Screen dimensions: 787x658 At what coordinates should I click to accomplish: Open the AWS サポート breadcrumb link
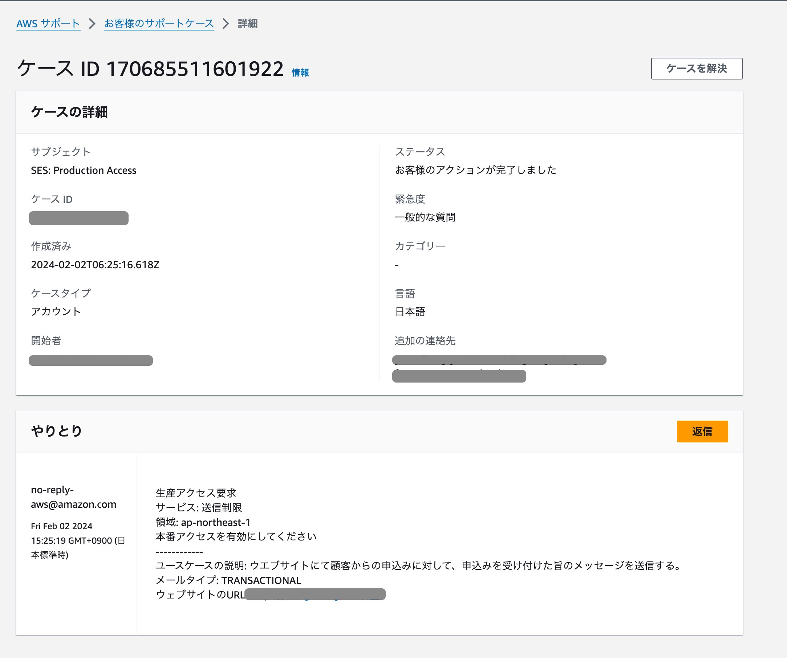(x=48, y=24)
